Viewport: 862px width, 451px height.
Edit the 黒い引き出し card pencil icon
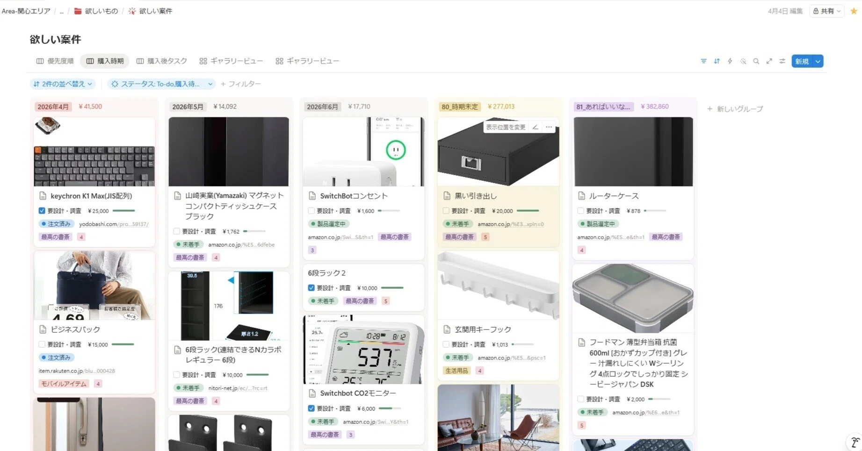[535, 127]
